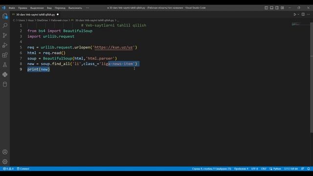Viewport: 313px width, 176px height.
Task: Expand the overflow menu ellipsis in the menu bar
Action: pyautogui.click(x=88, y=8)
